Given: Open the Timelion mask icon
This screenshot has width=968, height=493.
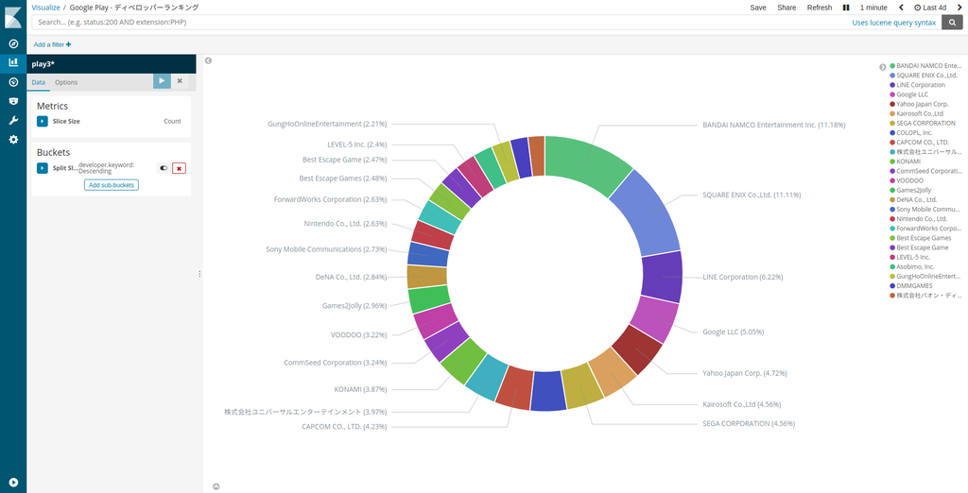Looking at the screenshot, I should [x=13, y=101].
